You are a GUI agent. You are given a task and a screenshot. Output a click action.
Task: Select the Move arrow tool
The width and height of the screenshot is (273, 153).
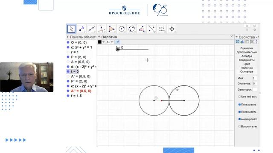coord(71,29)
